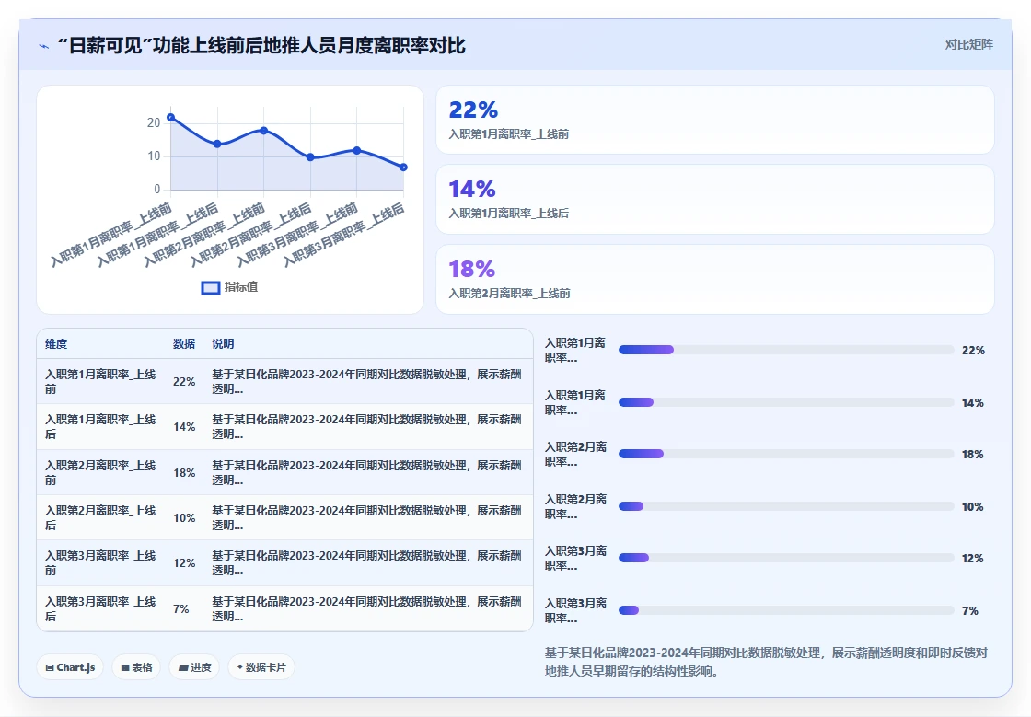Click the 14% progress bar

(786, 402)
